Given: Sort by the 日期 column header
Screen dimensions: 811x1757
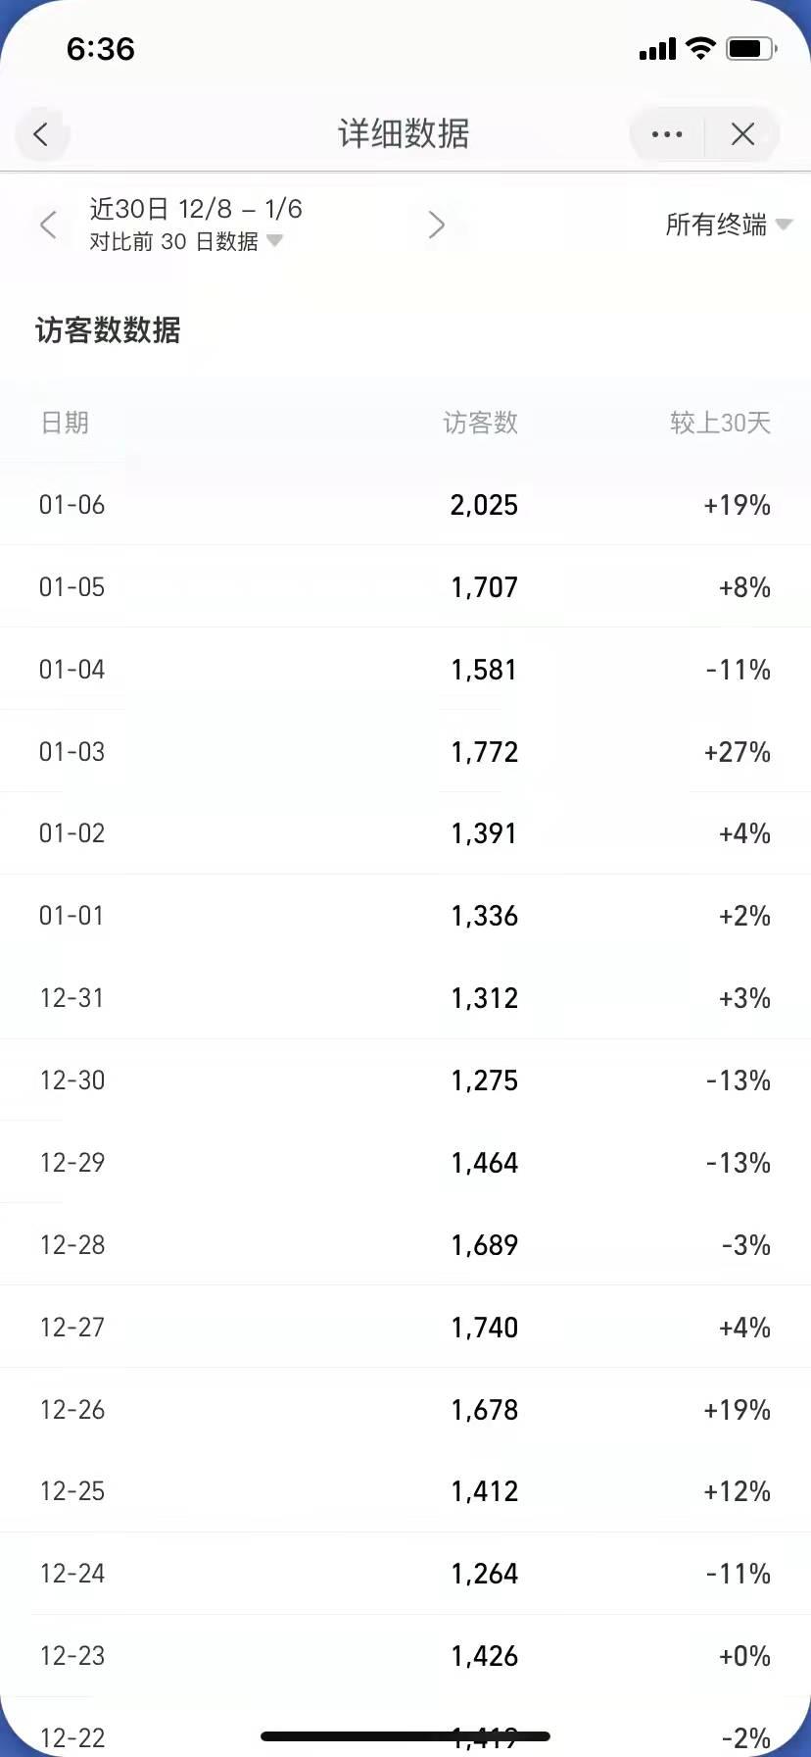Looking at the screenshot, I should 65,423.
